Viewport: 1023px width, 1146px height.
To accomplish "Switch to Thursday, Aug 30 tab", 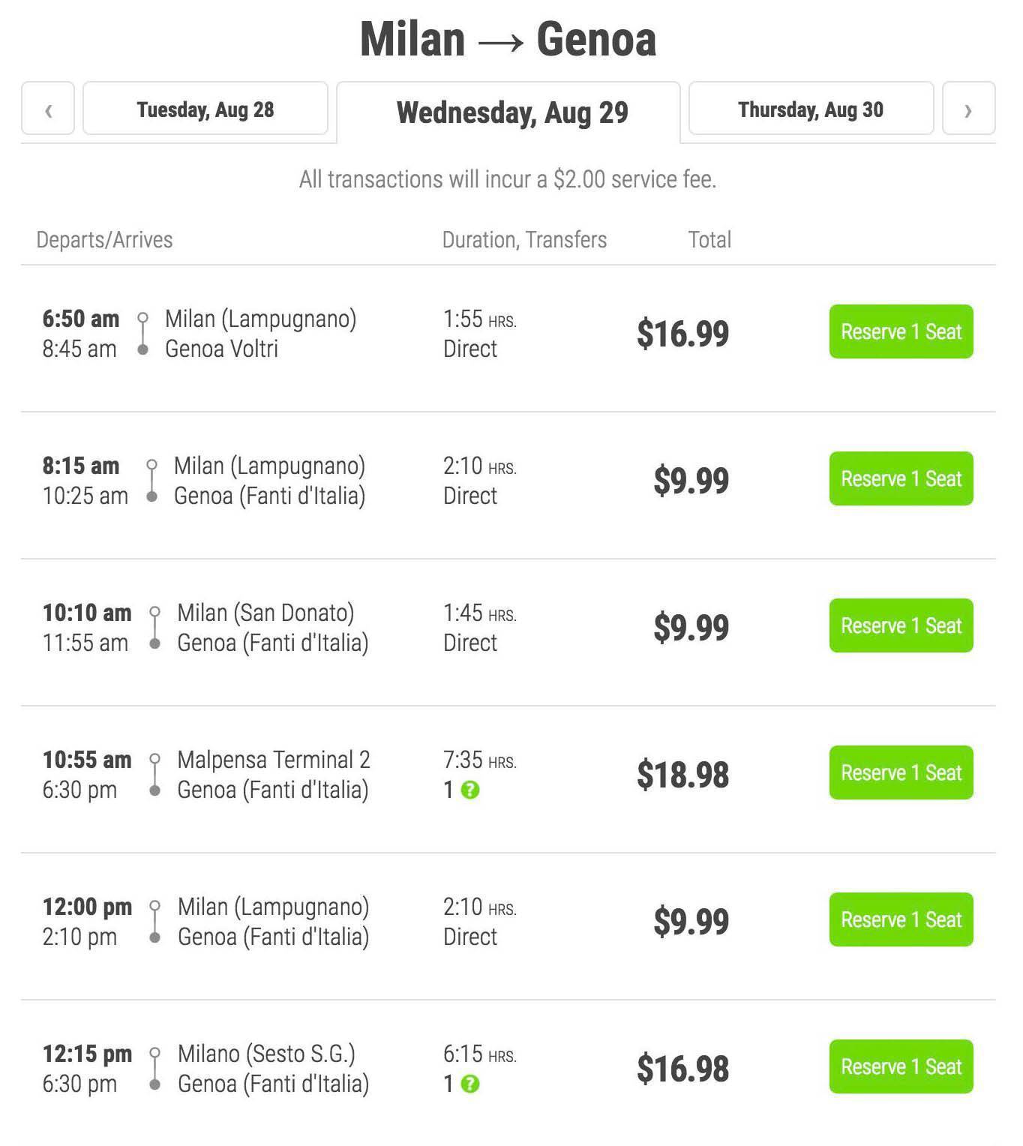I will [811, 109].
